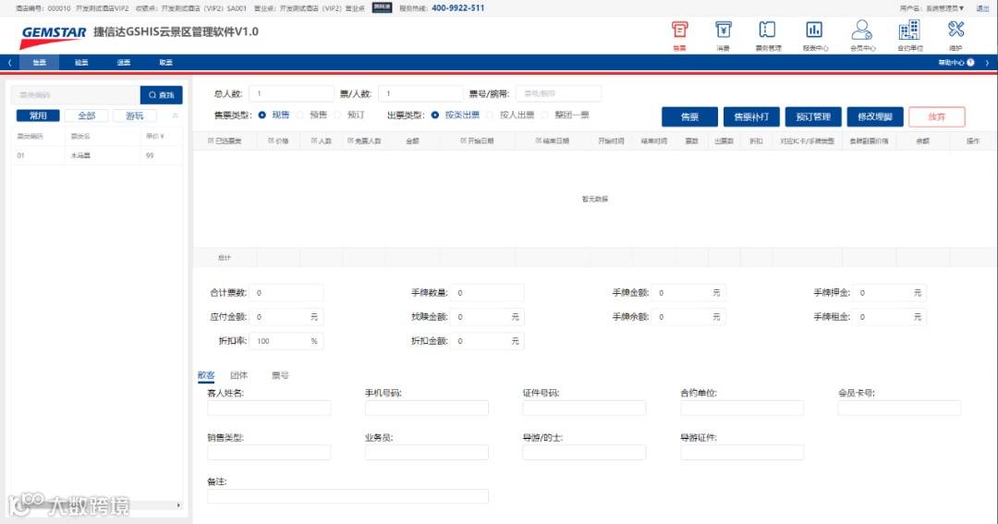The height and width of the screenshot is (524, 998).
Task: Click the edit icon beside 价格 column header
Action: (271, 140)
